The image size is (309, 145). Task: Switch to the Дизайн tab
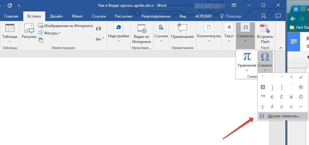(x=56, y=16)
